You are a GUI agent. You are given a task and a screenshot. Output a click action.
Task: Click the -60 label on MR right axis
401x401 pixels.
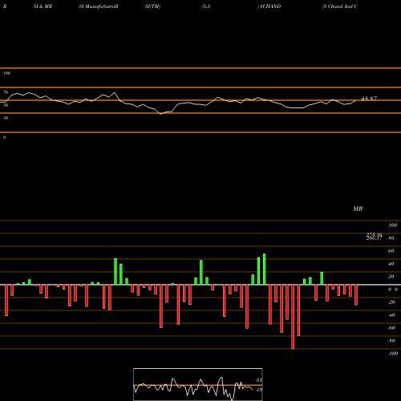(391, 328)
